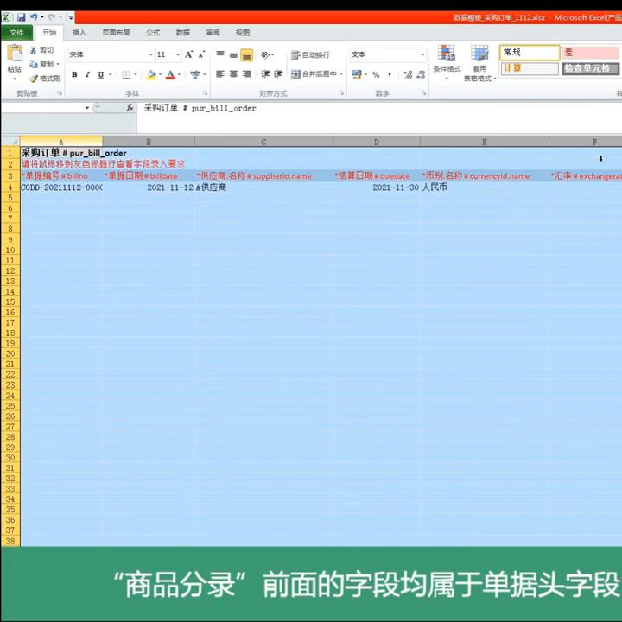Toggle align text right

pyautogui.click(x=247, y=73)
